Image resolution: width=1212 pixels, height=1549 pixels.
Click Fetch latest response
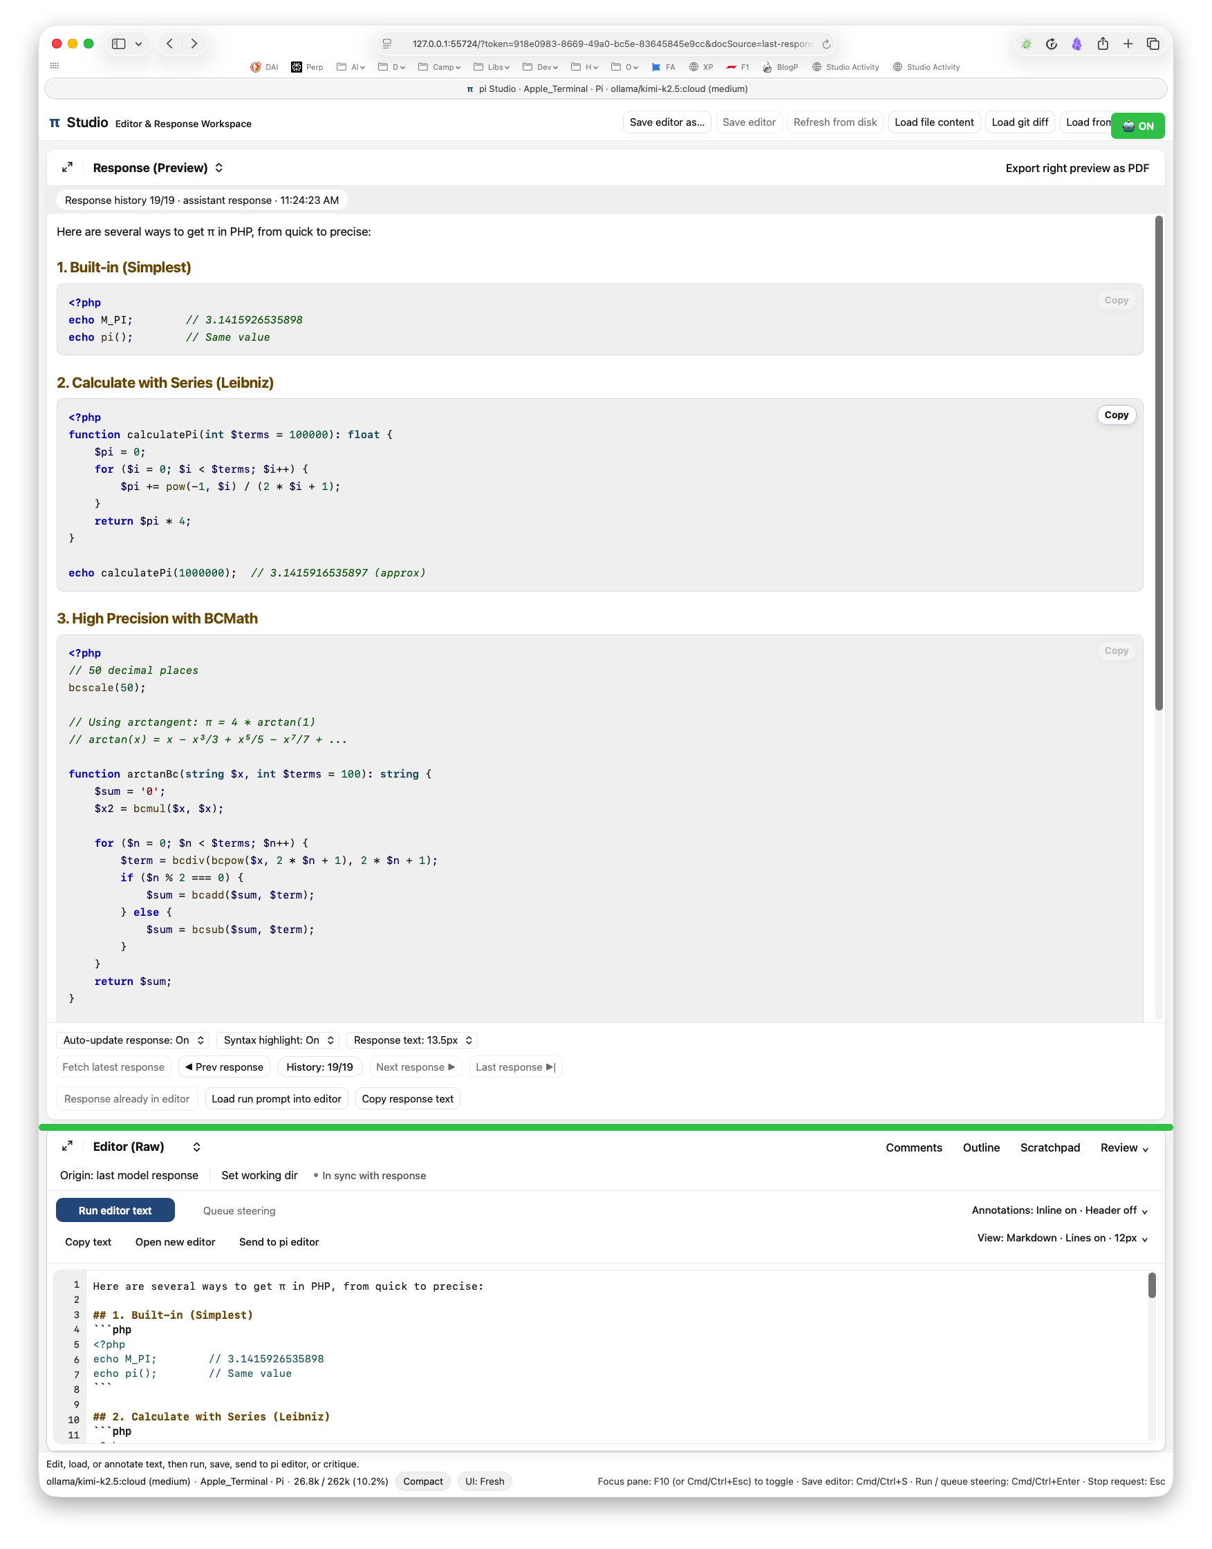click(x=113, y=1067)
